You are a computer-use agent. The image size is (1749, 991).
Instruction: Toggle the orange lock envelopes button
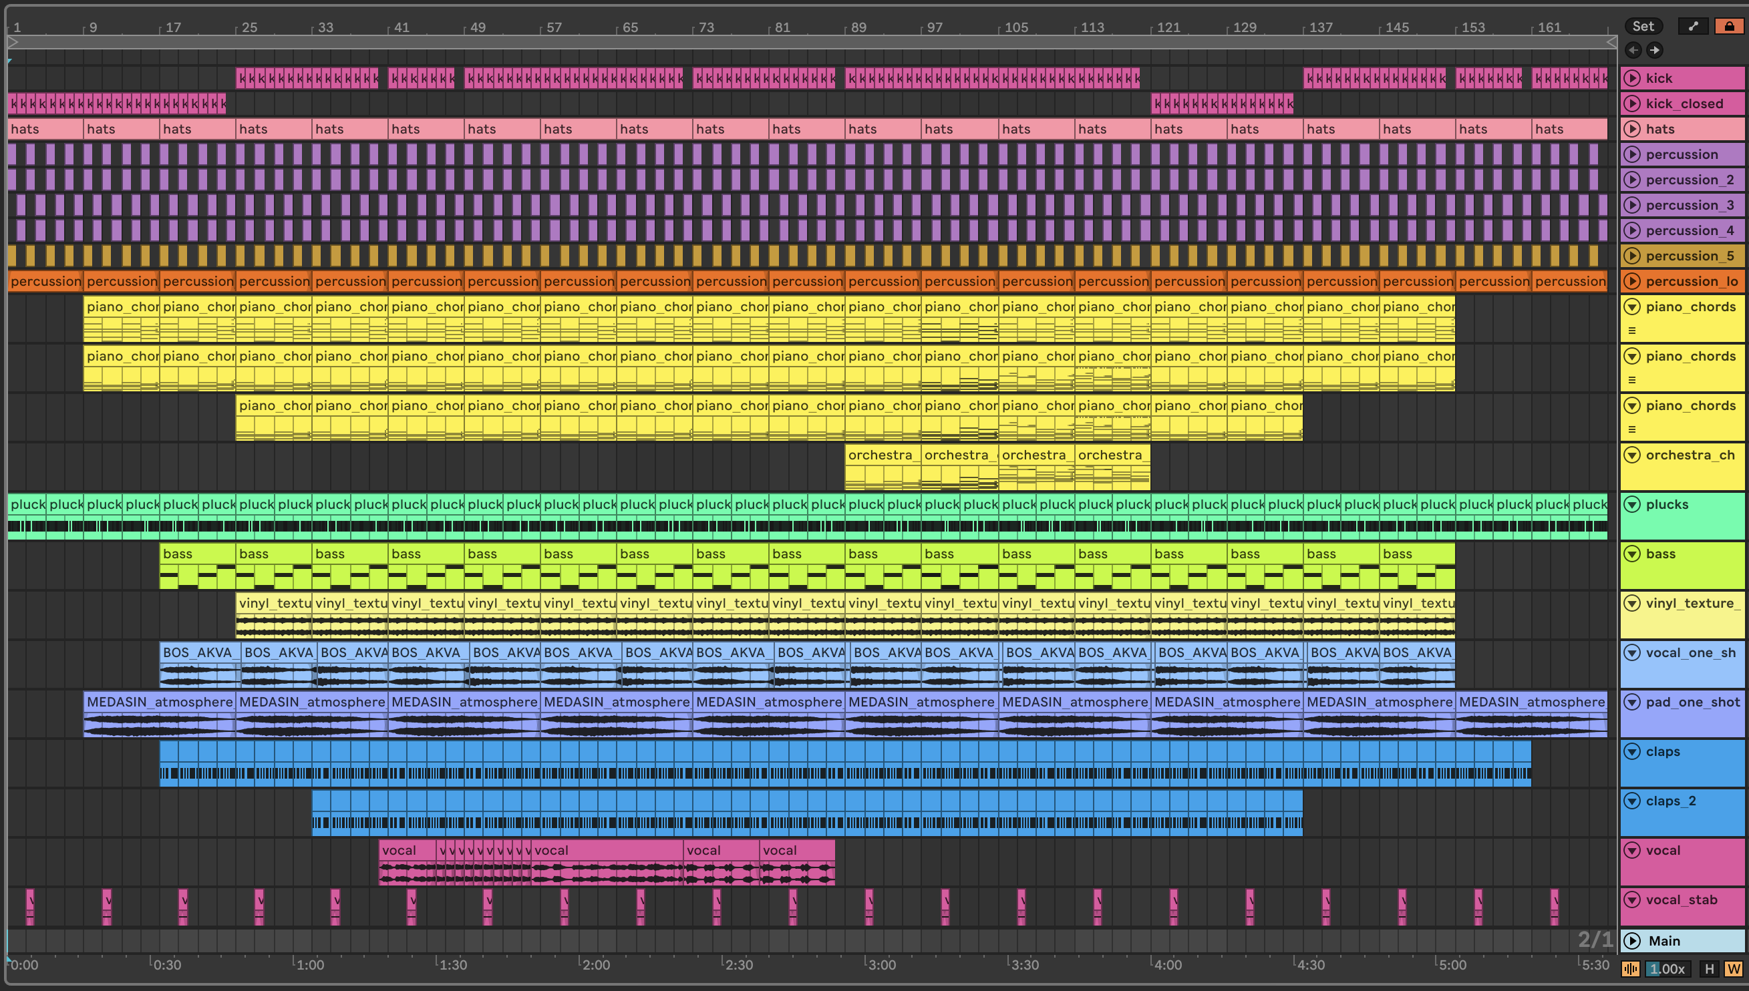1728,26
